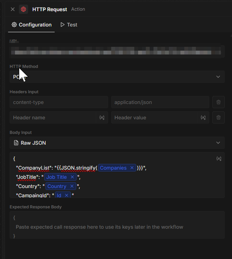Click the Header name input field
The image size is (232, 259).
click(53, 118)
